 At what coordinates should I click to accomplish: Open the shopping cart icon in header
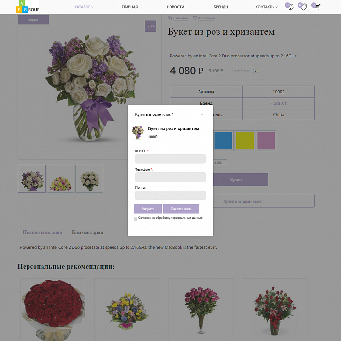click(316, 7)
